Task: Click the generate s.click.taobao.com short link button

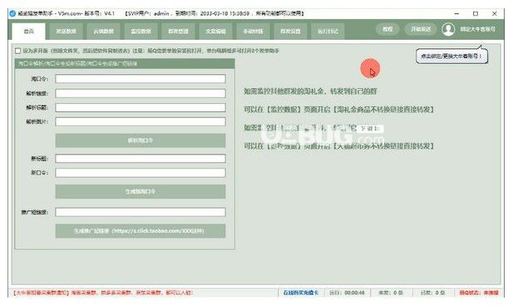Action: tap(141, 231)
